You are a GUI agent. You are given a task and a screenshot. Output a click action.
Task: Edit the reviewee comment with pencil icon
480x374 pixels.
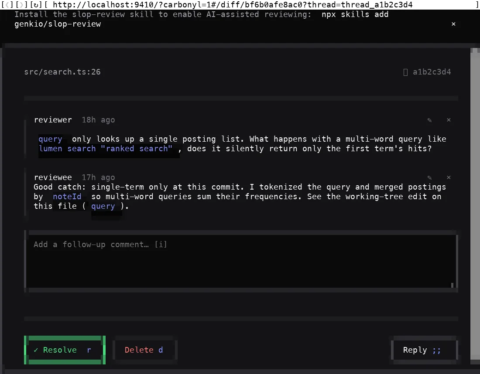pos(429,177)
